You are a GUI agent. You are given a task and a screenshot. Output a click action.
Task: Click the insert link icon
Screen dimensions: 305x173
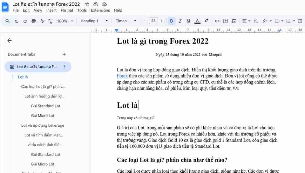217,21
